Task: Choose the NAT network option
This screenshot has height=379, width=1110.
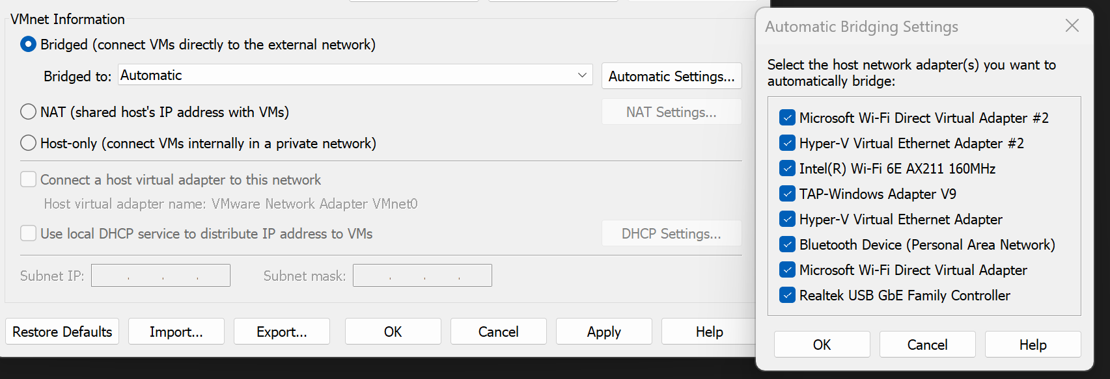Action: click(x=28, y=112)
